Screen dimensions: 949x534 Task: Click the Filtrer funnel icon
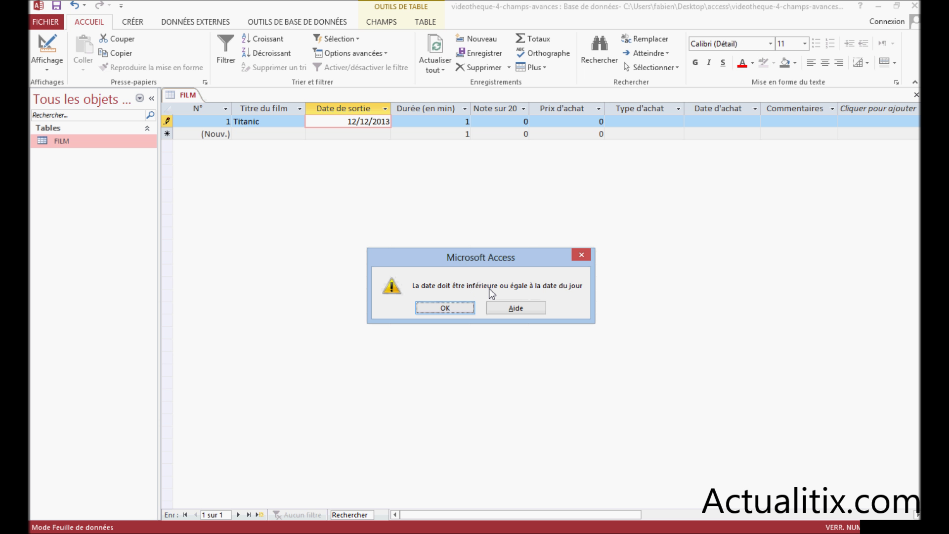pos(226,44)
